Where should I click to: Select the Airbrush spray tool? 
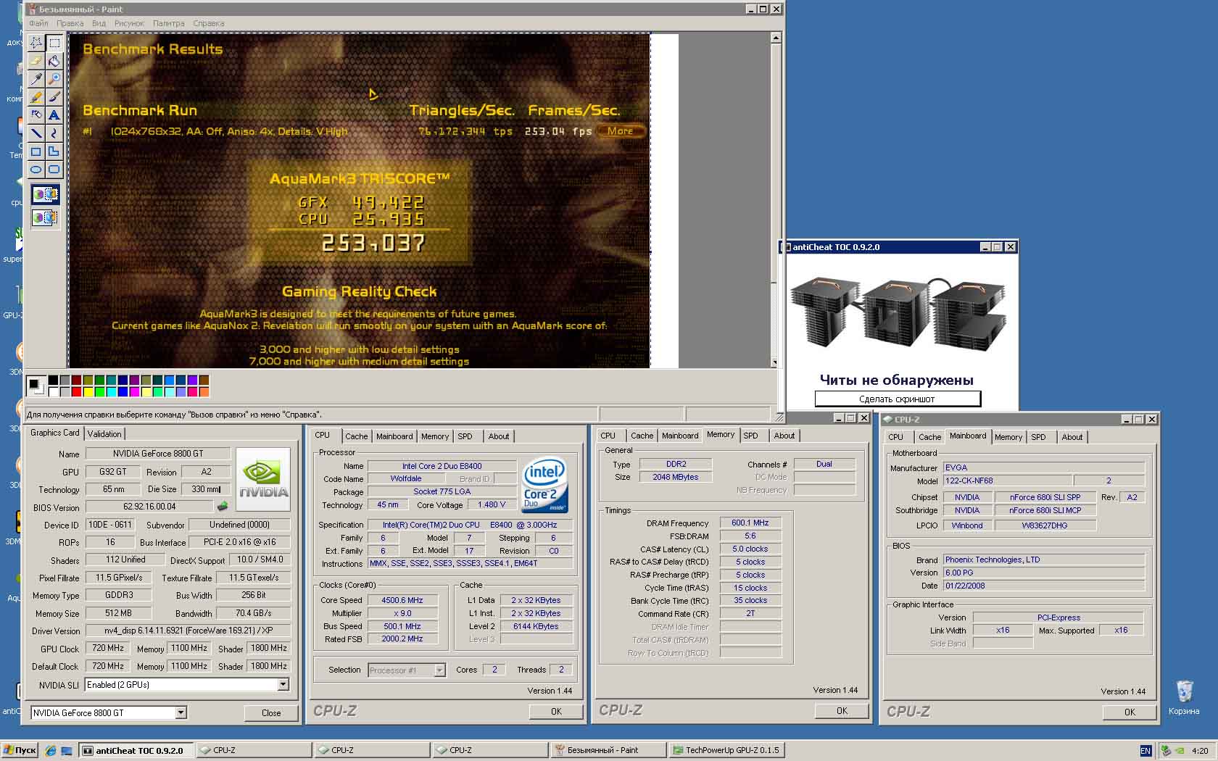(36, 115)
